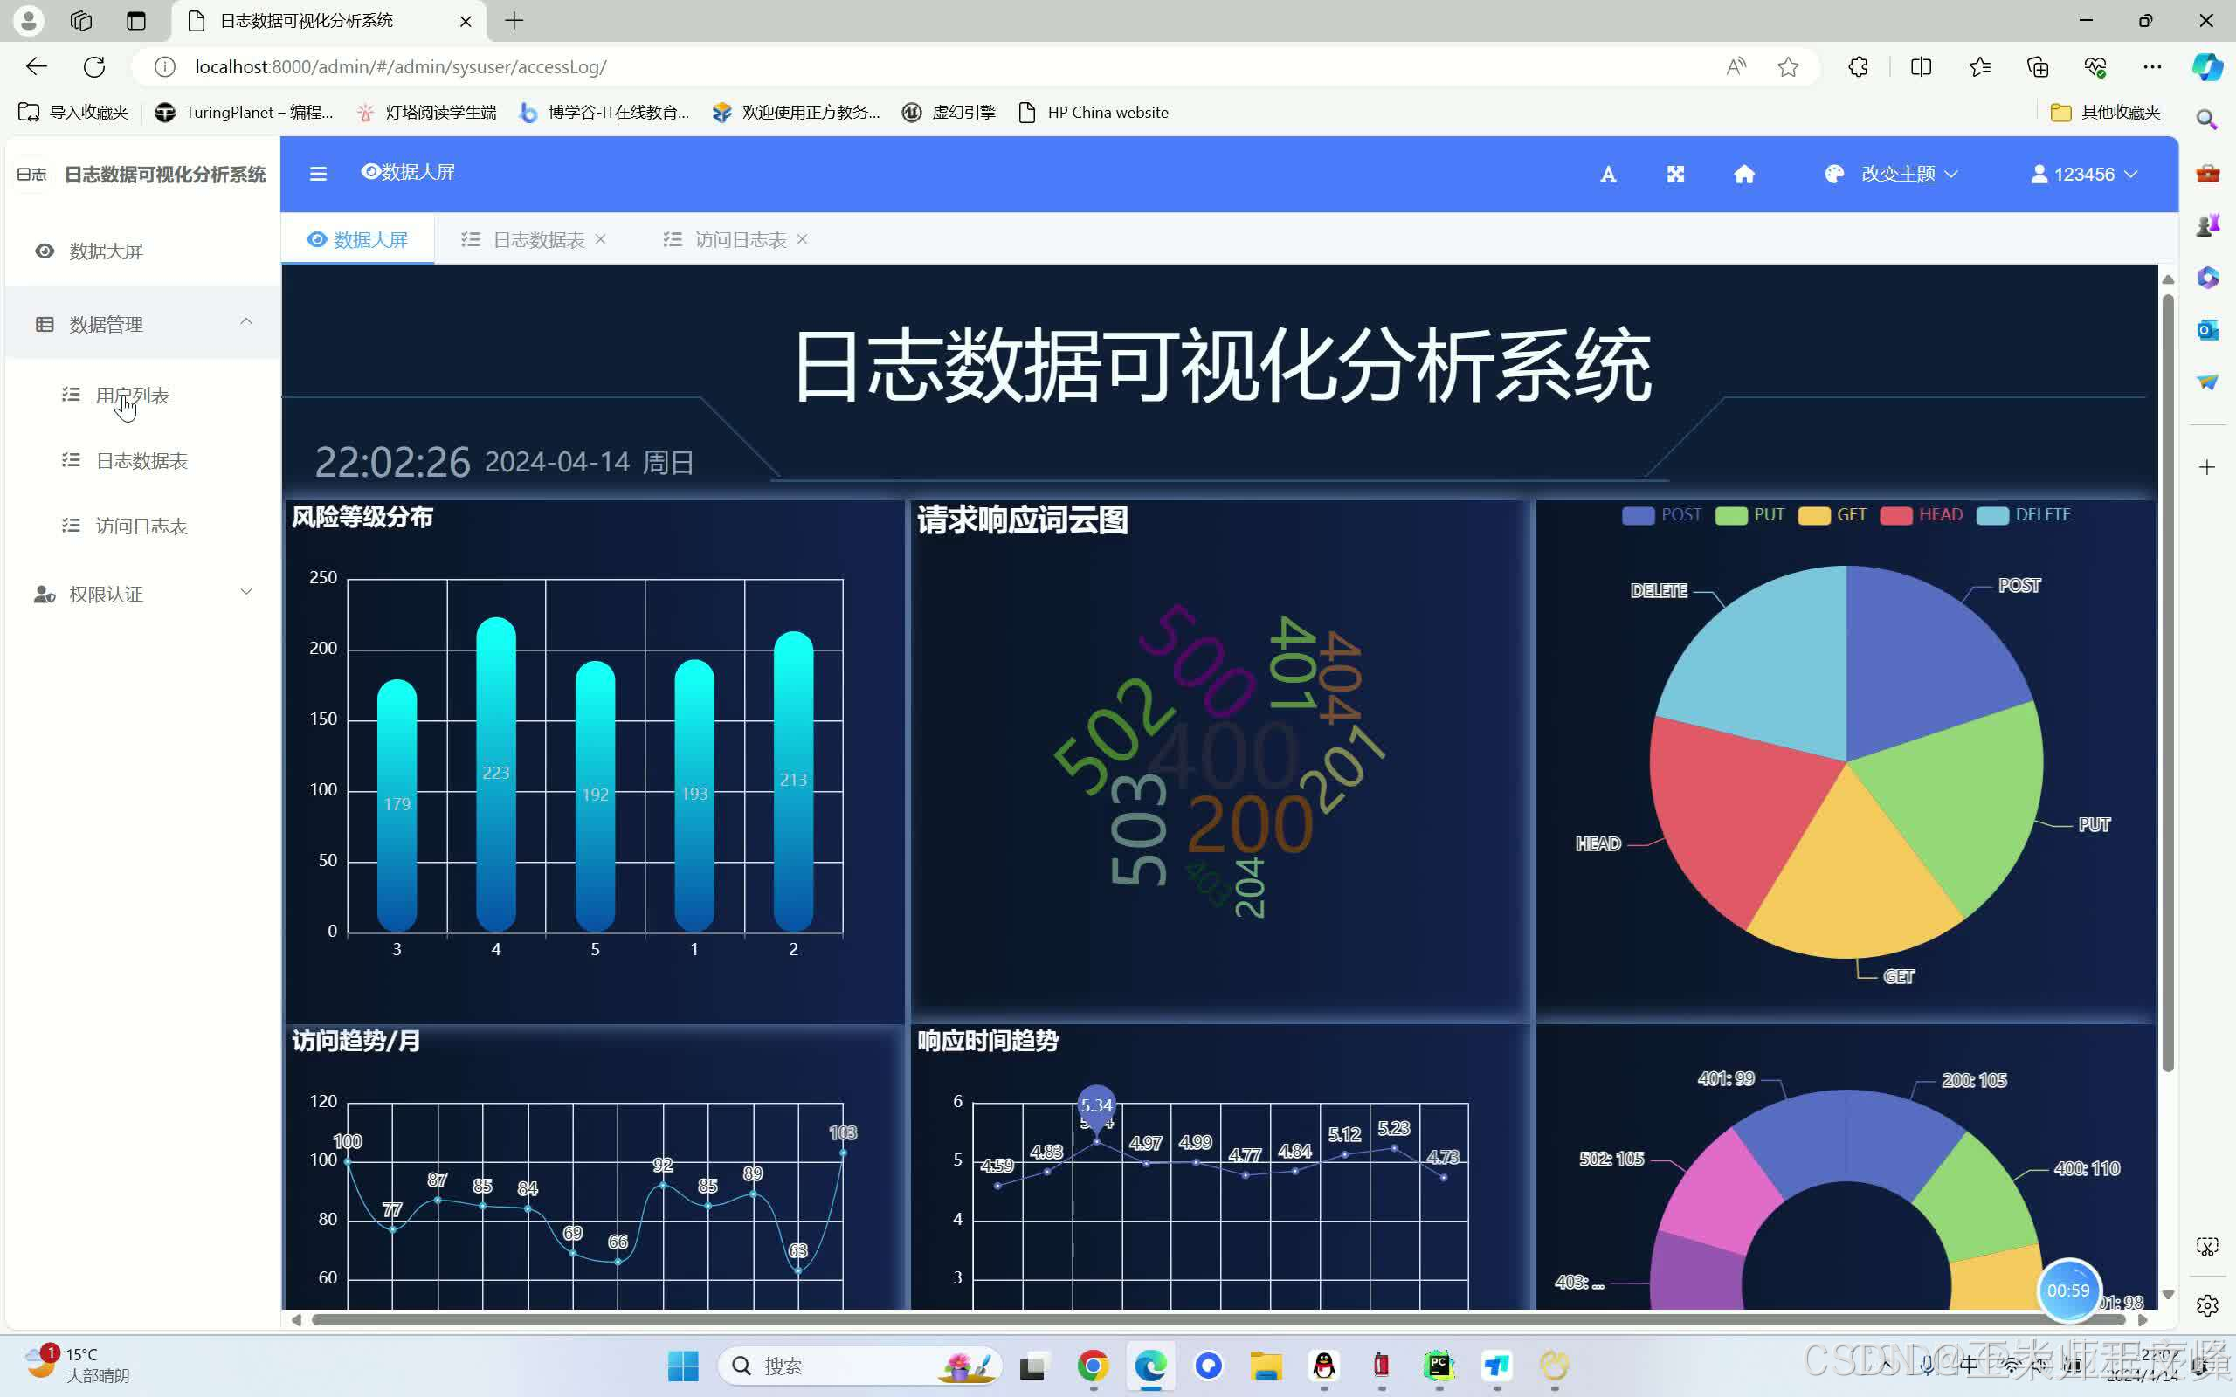
Task: Click the hamburger sidebar collapse icon
Action: [318, 174]
